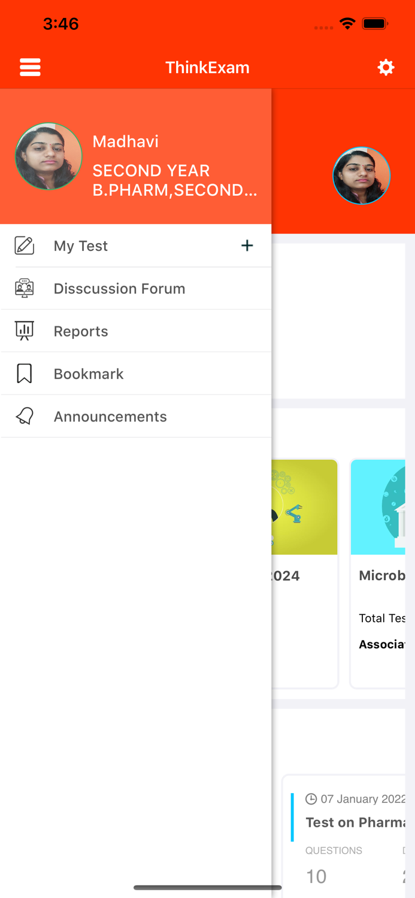Open the Announcements bell icon

pos(24,416)
